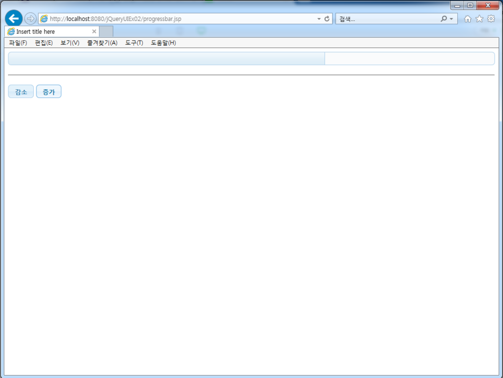Go back with the browser back arrow

(x=14, y=19)
